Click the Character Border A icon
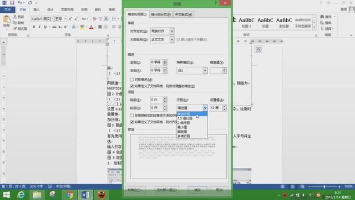This screenshot has height=200, width=355. tap(106, 19)
